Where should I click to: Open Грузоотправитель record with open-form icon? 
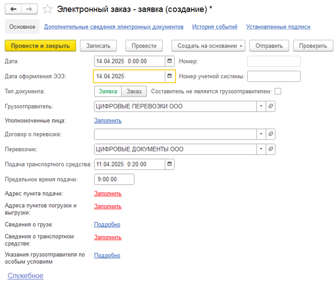point(271,106)
